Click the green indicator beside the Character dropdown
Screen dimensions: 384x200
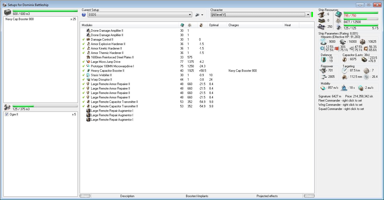click(312, 14)
